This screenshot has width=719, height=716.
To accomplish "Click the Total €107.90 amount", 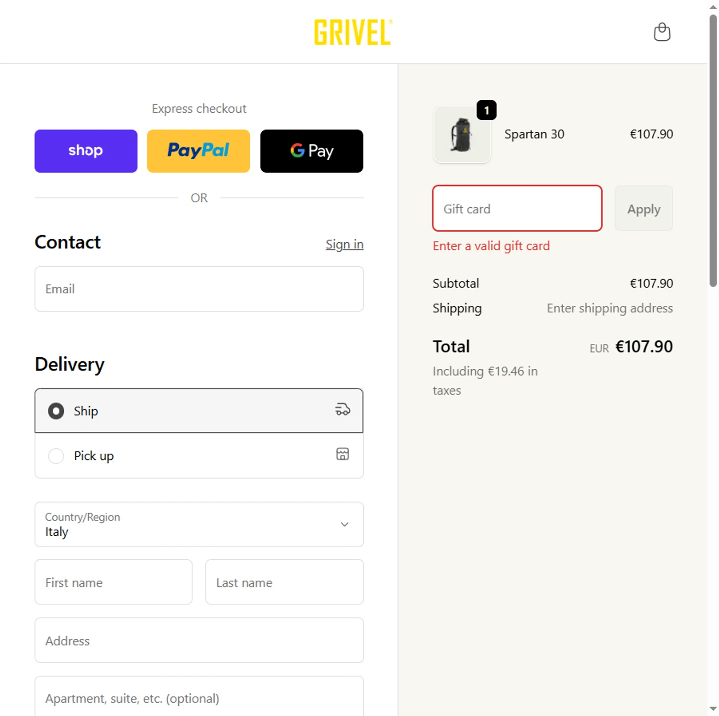I will point(644,347).
